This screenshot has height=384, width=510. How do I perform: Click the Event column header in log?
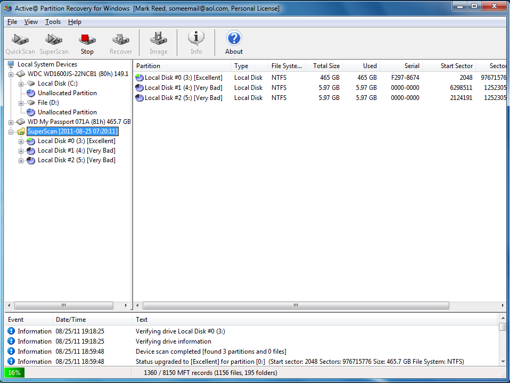pyautogui.click(x=28, y=320)
